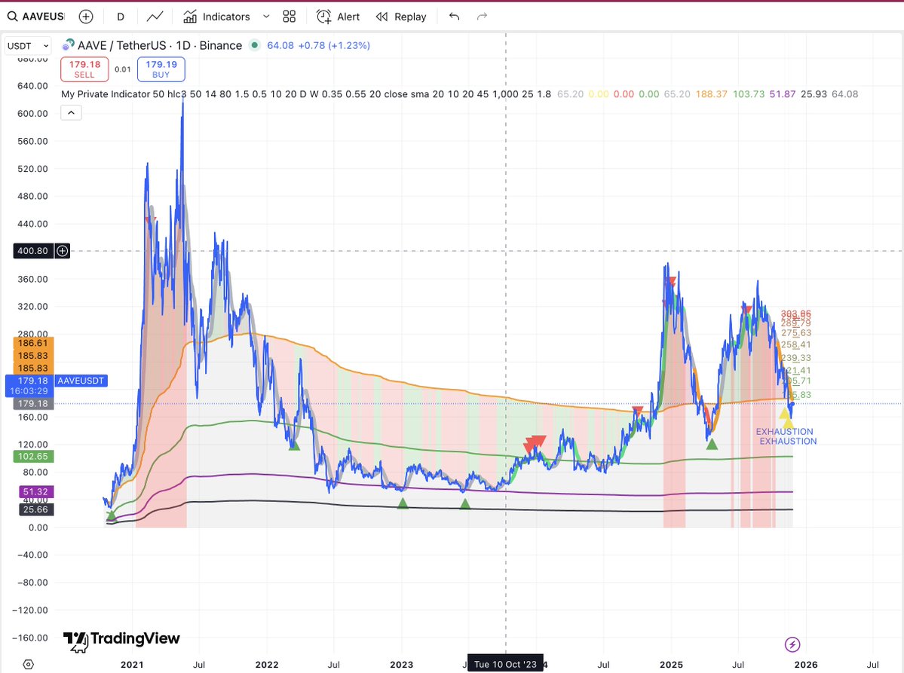Viewport: 904px width, 673px height.
Task: Open the Indicators panel
Action: 219,16
